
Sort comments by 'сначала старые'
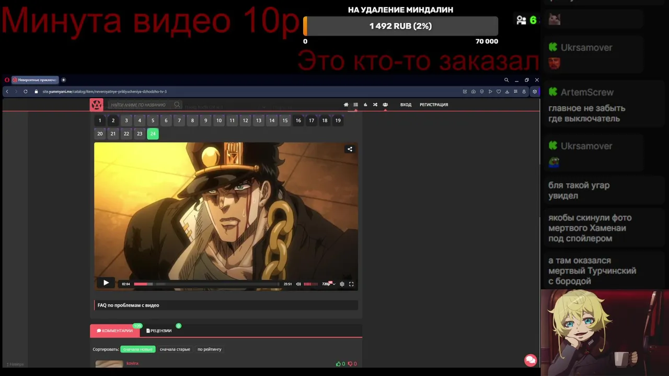pyautogui.click(x=175, y=349)
